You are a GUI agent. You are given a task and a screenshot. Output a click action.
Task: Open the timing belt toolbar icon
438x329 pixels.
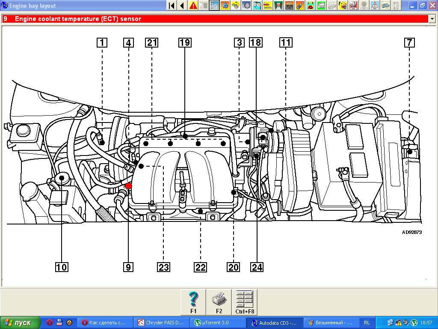pyautogui.click(x=236, y=5)
